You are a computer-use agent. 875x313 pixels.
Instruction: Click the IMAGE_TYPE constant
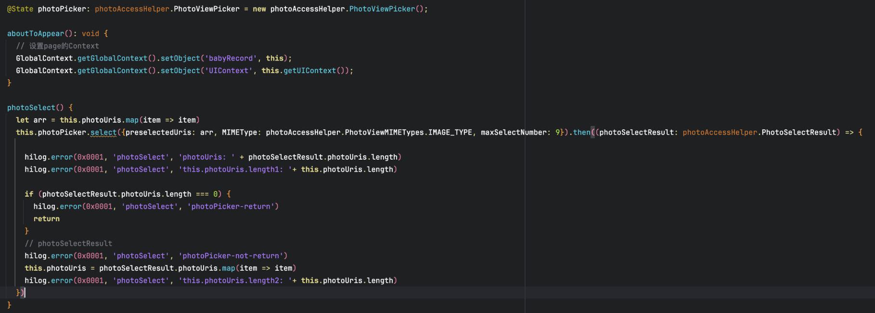coord(450,133)
